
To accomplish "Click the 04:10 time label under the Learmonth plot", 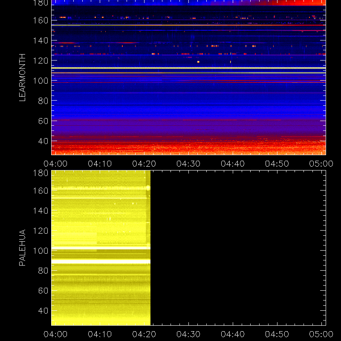I will (x=100, y=164).
